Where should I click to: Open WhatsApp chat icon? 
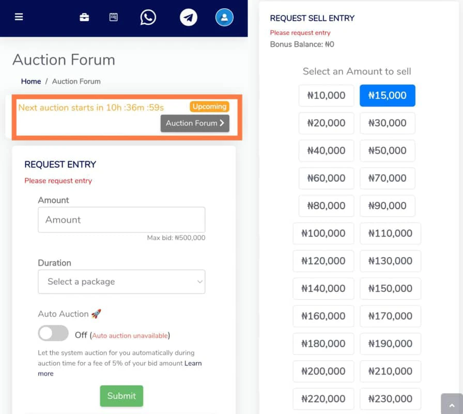tap(148, 17)
